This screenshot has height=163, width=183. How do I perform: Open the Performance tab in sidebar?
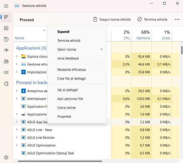point(6,28)
